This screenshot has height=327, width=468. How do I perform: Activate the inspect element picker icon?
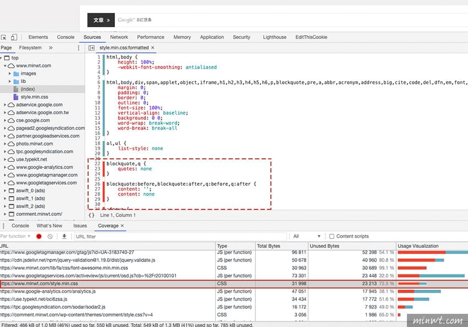pyautogui.click(x=4, y=37)
